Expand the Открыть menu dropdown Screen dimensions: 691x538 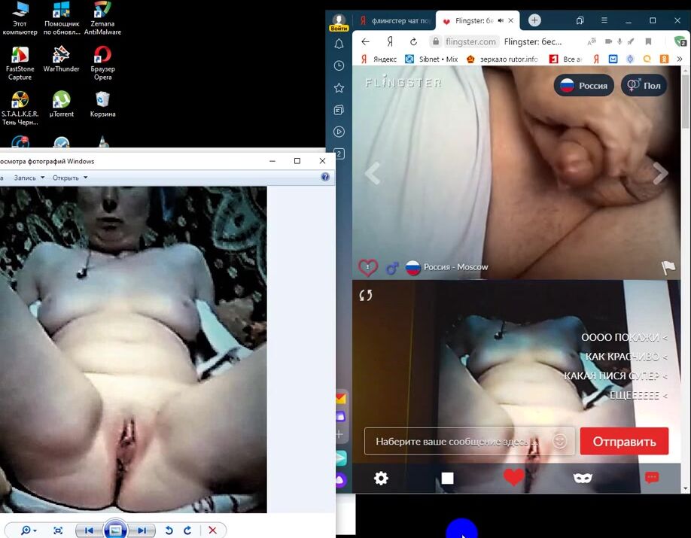coord(70,178)
